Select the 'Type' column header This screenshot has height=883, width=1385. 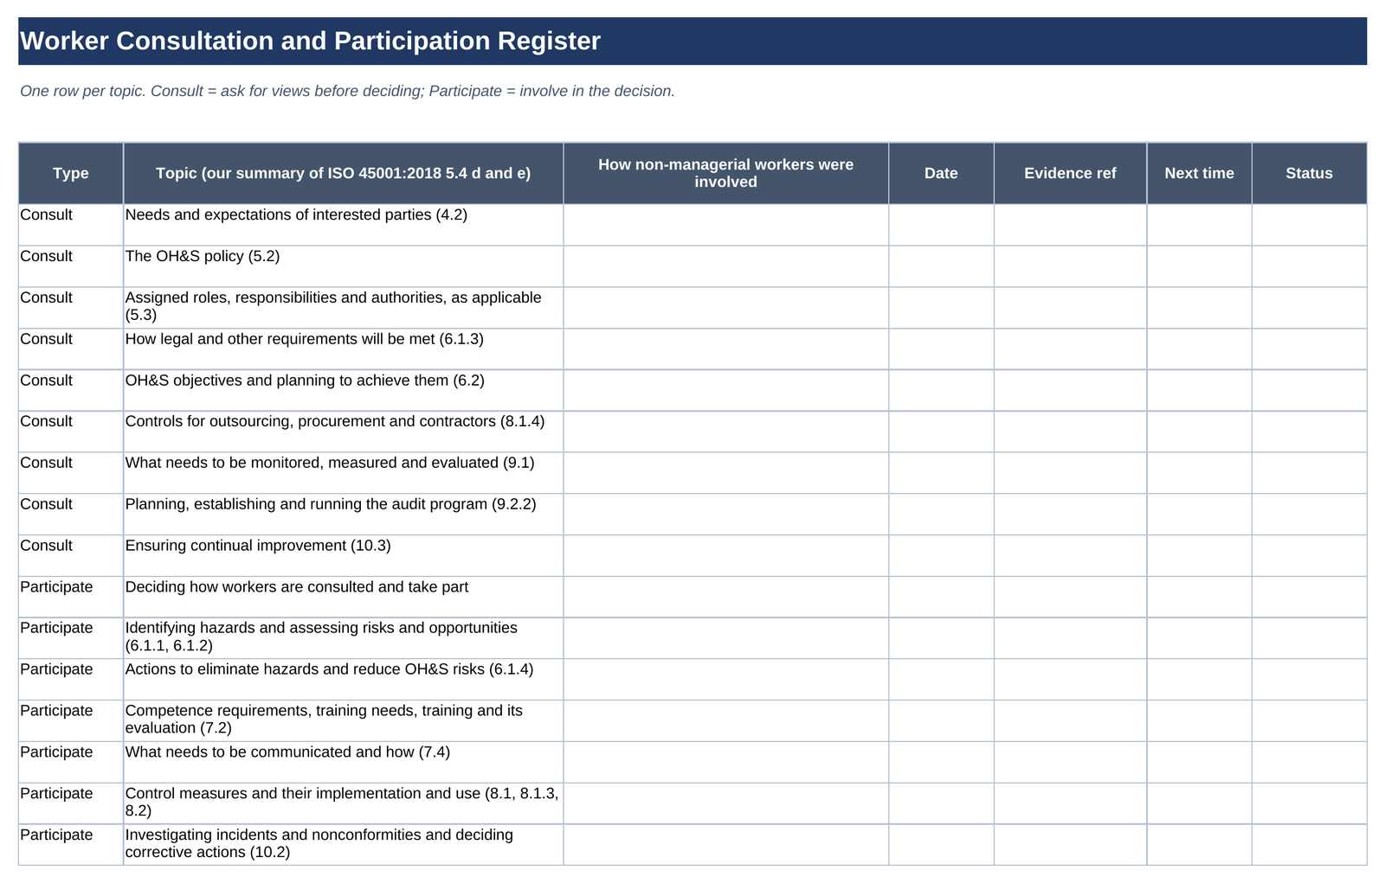click(x=71, y=173)
